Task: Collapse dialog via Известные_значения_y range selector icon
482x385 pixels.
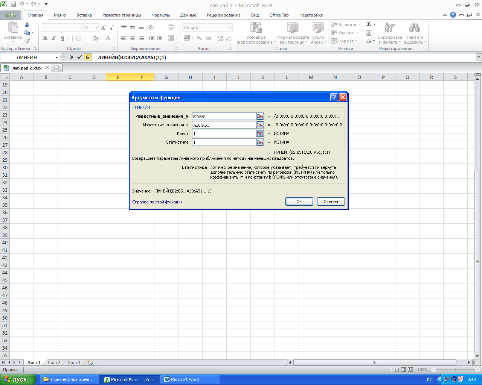Action: 260,116
